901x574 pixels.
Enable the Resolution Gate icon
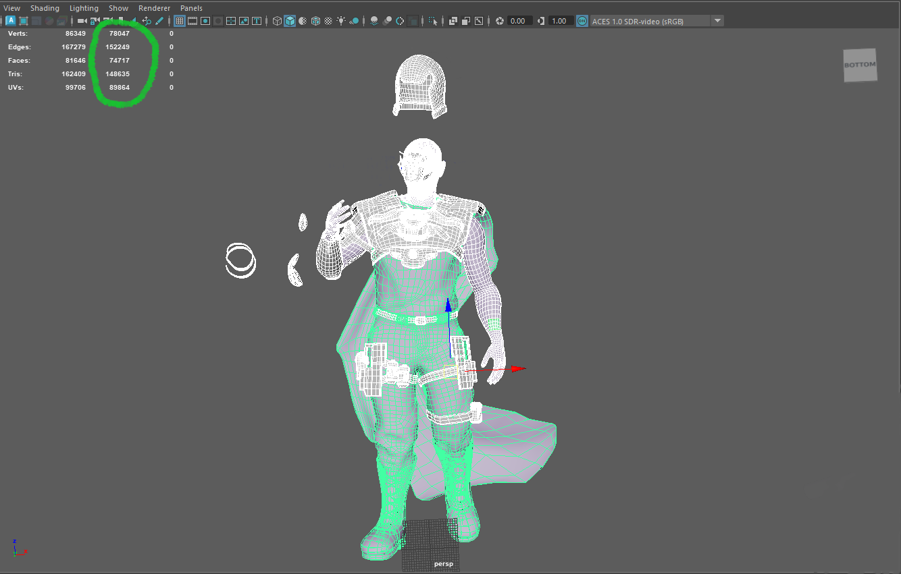(205, 21)
